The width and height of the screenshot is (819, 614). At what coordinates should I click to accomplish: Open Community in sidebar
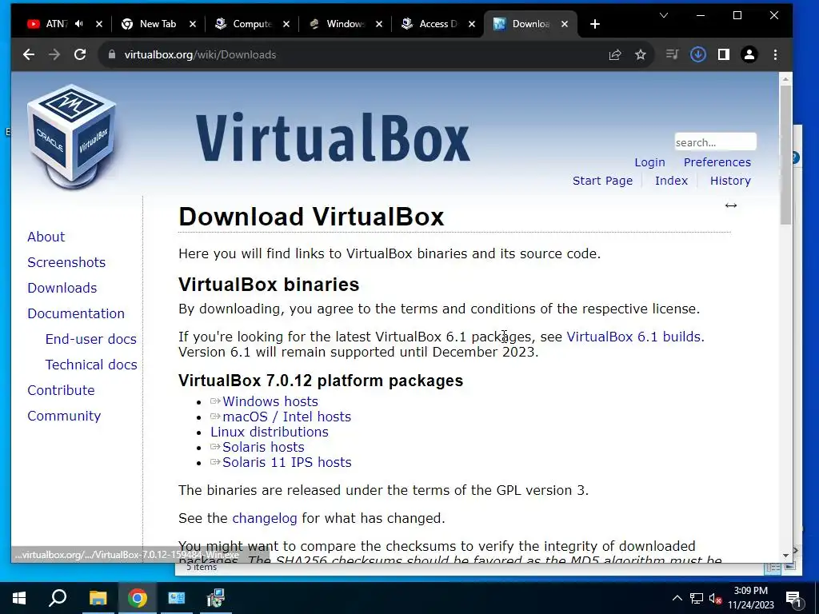64,416
